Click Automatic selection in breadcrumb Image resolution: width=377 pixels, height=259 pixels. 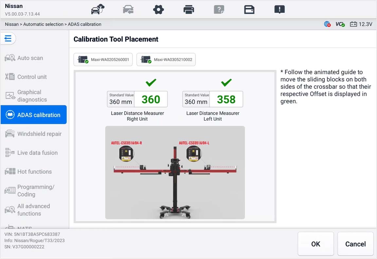43,24
